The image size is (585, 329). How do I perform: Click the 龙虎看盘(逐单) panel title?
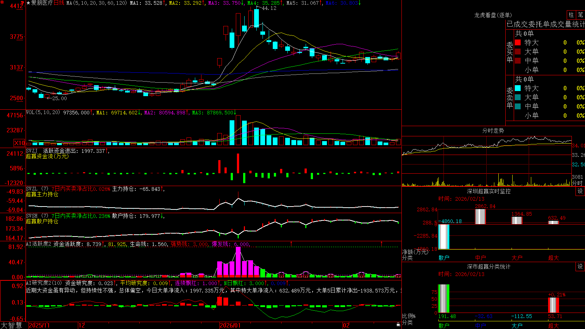[493, 15]
